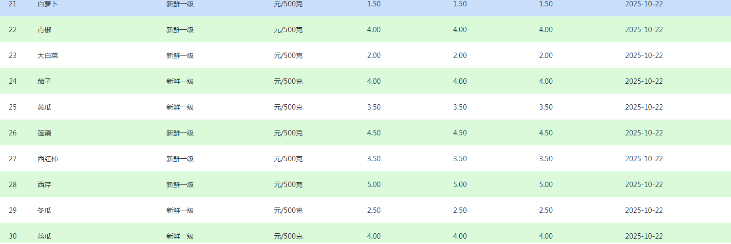Select the 新鲜一级 cell in 西红柿 row
This screenshot has width=731, height=244.
click(x=180, y=159)
